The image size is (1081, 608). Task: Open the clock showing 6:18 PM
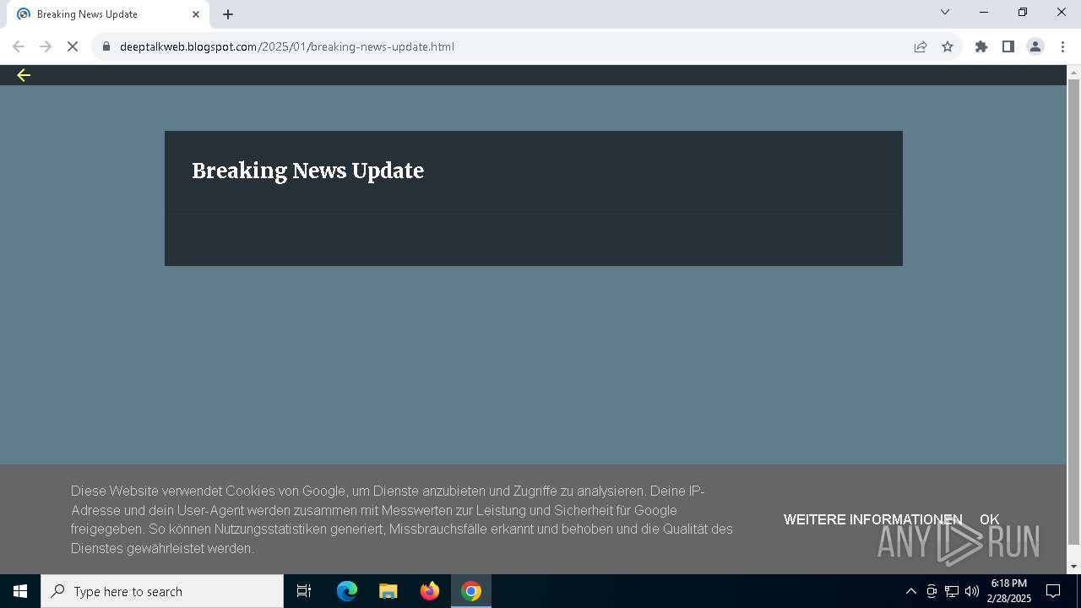tap(1008, 591)
